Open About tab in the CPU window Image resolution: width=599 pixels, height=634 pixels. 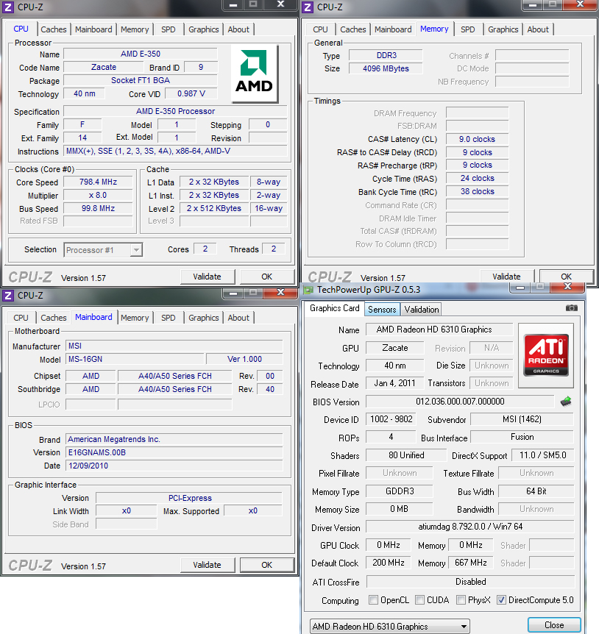(x=238, y=29)
